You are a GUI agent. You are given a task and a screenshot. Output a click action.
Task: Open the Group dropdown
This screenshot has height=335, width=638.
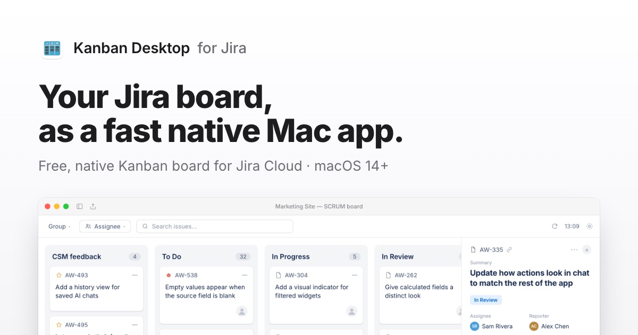click(59, 227)
